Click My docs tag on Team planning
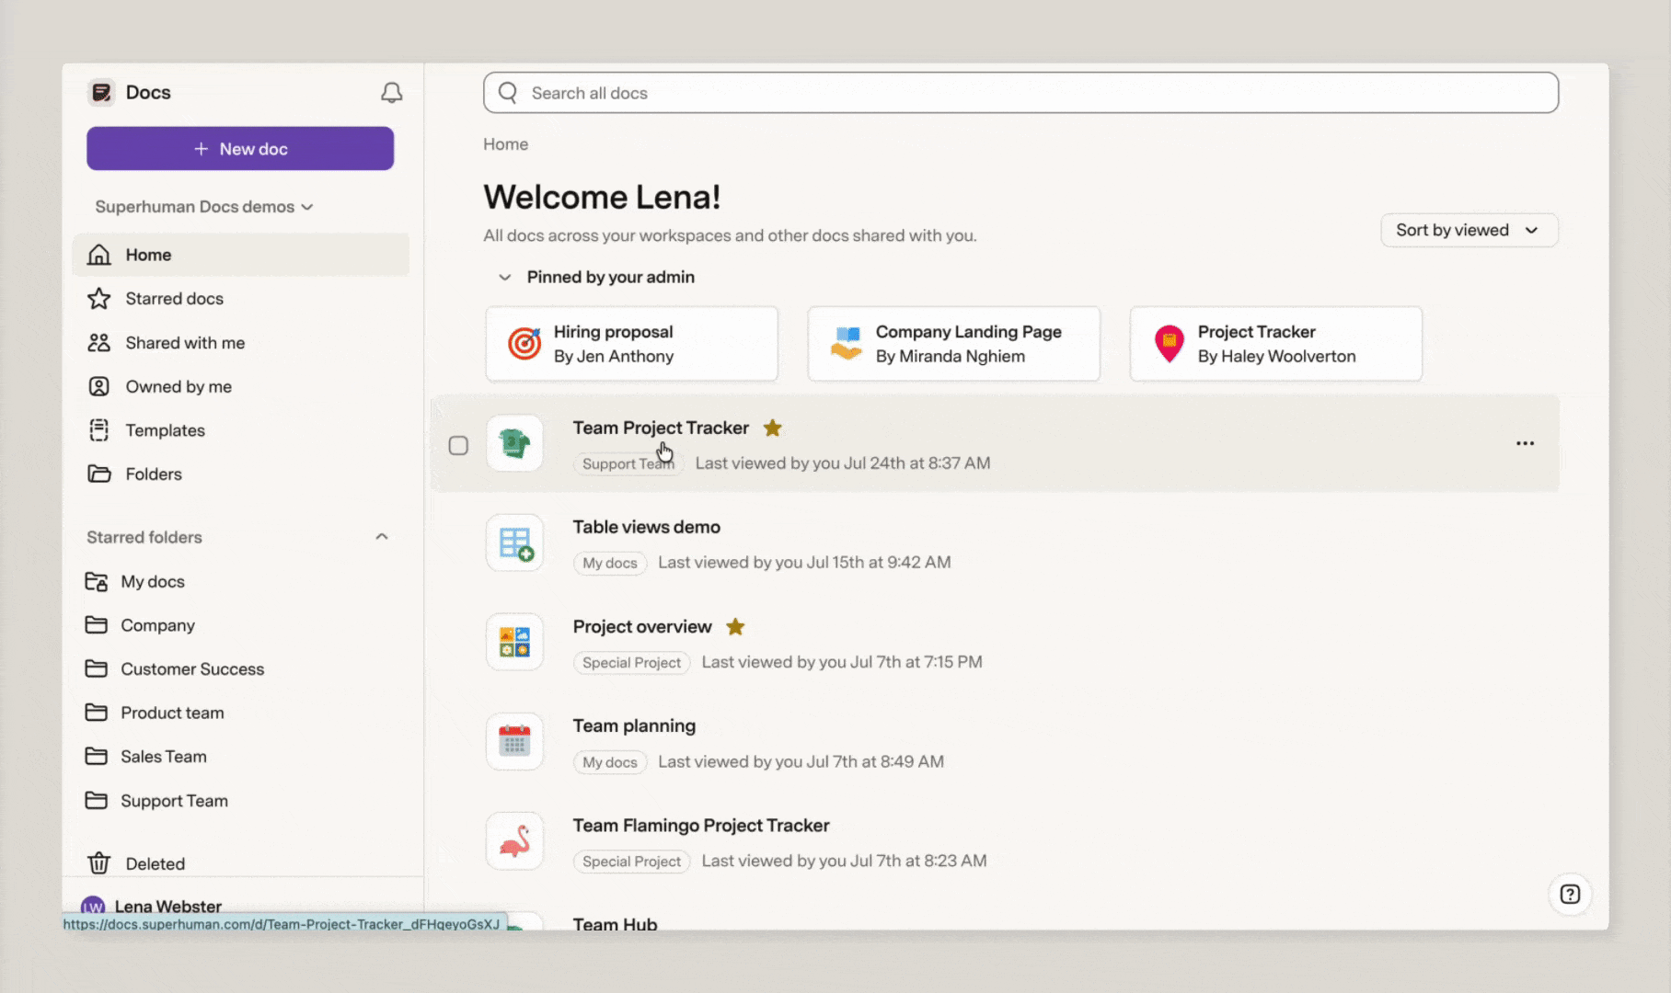This screenshot has height=993, width=1671. 610,761
